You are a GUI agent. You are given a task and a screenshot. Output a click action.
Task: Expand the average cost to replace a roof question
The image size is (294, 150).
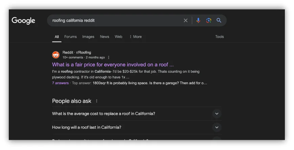[217, 114]
